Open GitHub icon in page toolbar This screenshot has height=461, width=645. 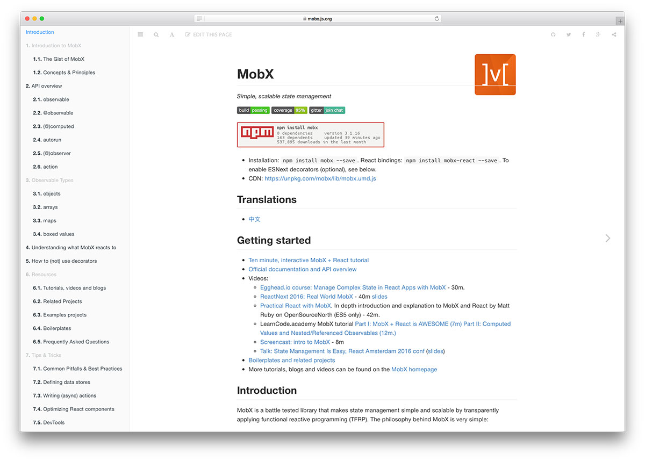553,34
